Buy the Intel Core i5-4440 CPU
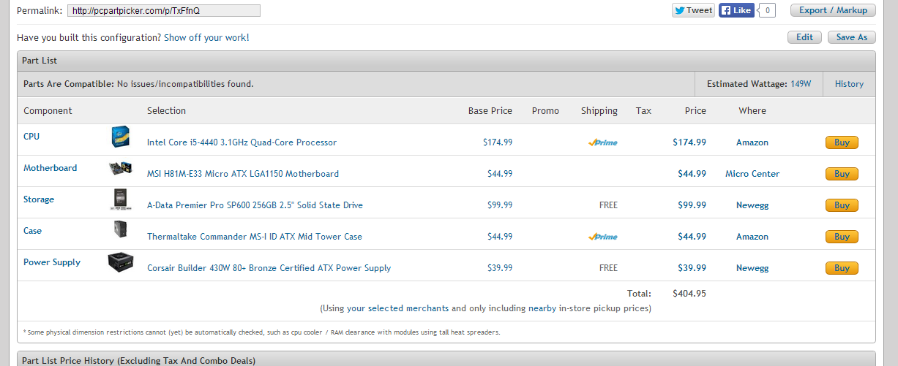Viewport: 898px width, 366px height. (842, 142)
